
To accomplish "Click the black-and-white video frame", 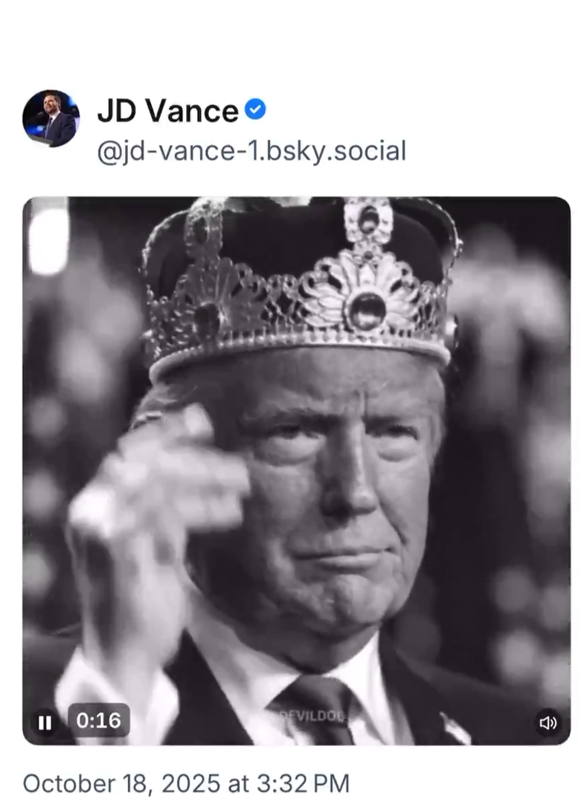I will click(x=298, y=469).
